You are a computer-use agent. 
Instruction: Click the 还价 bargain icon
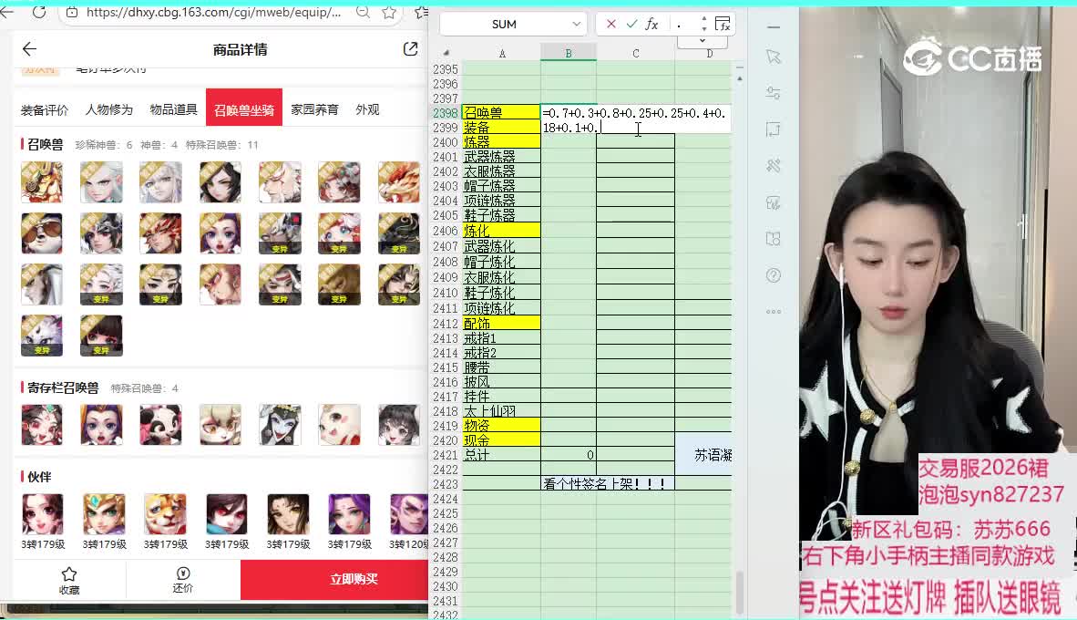pyautogui.click(x=183, y=573)
